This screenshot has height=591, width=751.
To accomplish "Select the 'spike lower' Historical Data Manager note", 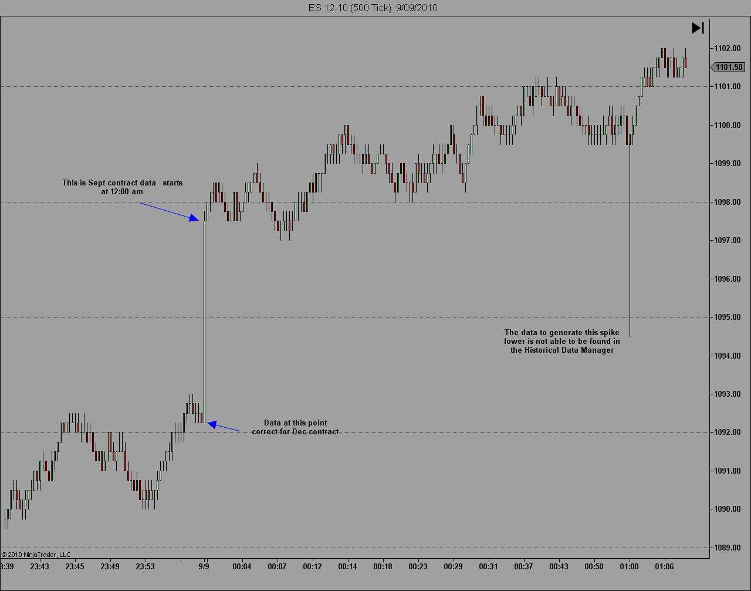I will click(561, 341).
